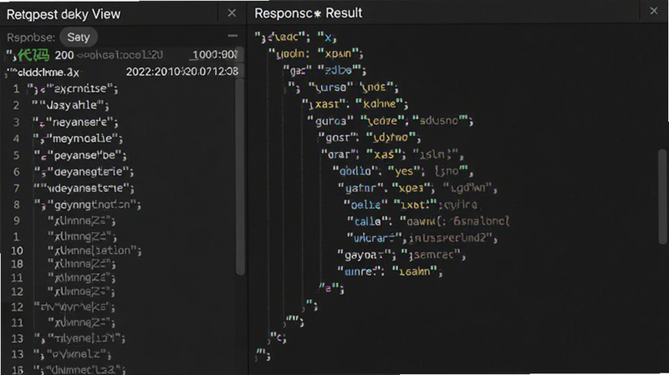Image resolution: width=669 pixels, height=375 pixels.
Task: Click the "gayoa" key in result JSON
Action: click(365, 255)
